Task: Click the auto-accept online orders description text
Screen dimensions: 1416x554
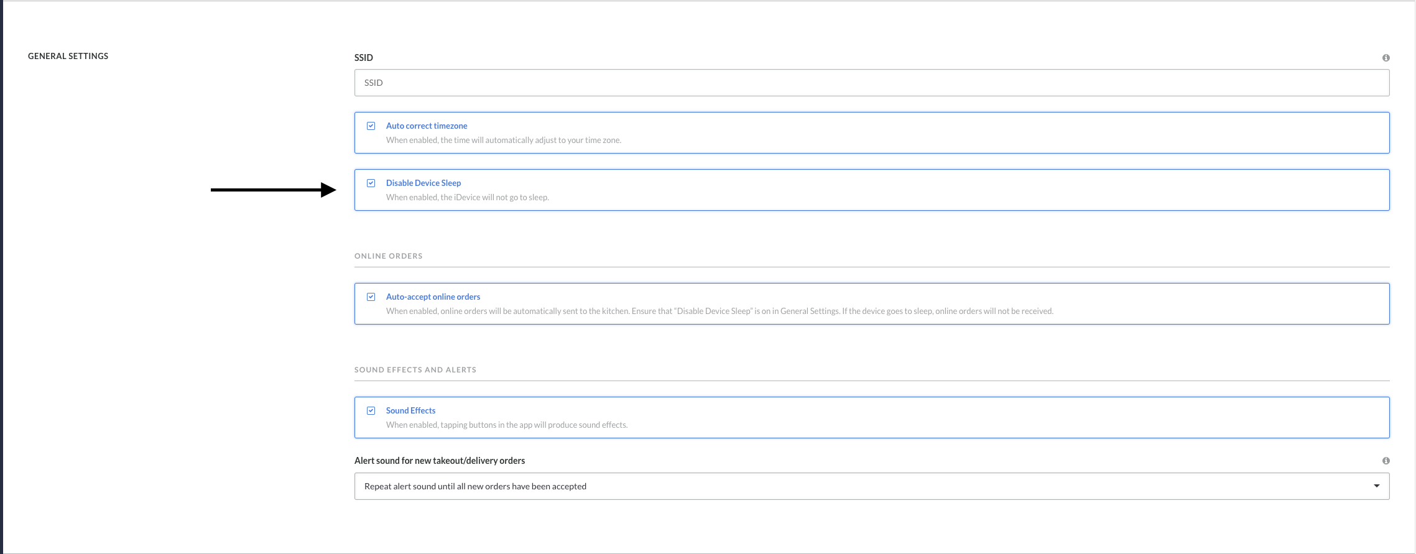Action: [719, 311]
